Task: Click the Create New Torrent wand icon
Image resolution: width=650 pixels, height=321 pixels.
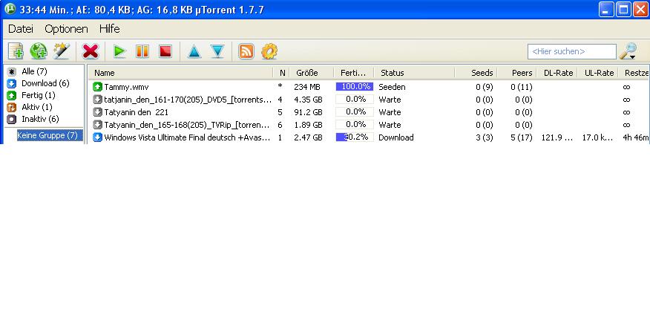Action: point(62,51)
